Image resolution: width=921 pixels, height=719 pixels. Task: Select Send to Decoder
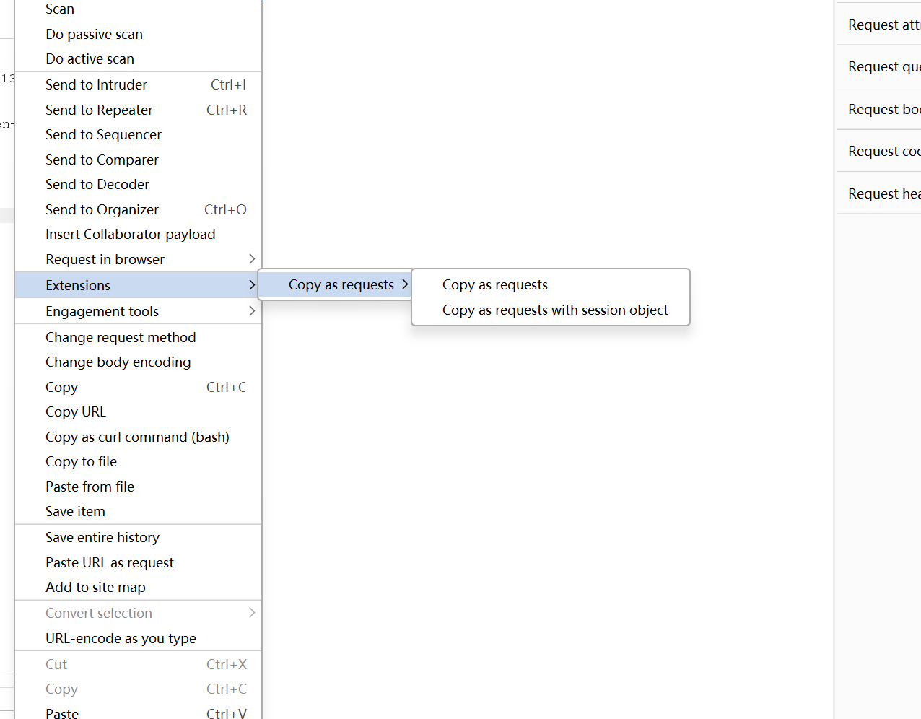pyautogui.click(x=97, y=184)
